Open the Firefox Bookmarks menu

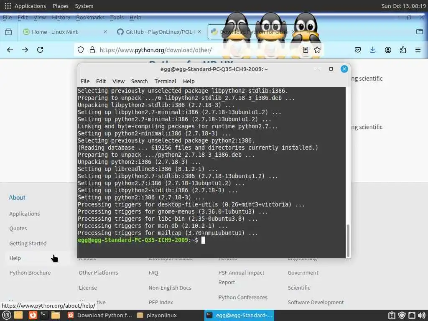(90, 18)
